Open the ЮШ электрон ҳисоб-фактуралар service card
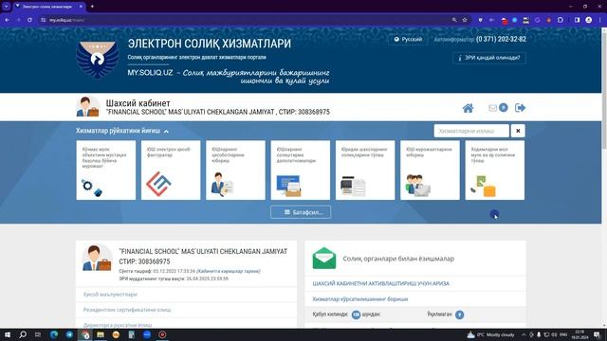The width and height of the screenshot is (607, 341). tap(171, 170)
